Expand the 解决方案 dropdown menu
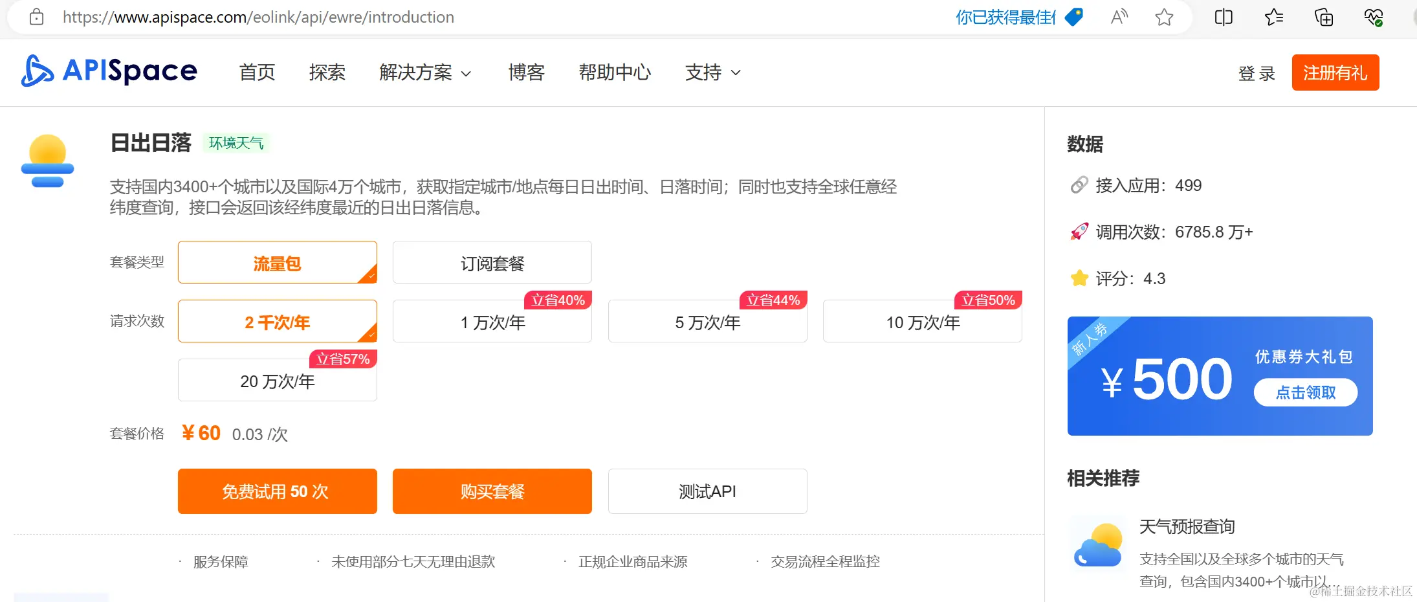Viewport: 1417px width, 602px height. click(x=425, y=72)
